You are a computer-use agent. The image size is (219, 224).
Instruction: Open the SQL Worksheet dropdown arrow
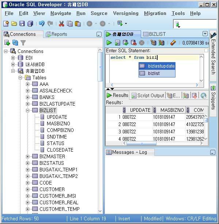pyautogui.click(x=126, y=24)
